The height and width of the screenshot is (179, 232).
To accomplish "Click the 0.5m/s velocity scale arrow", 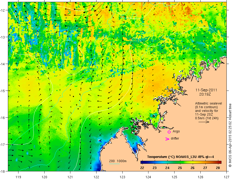I will tap(204, 122).
